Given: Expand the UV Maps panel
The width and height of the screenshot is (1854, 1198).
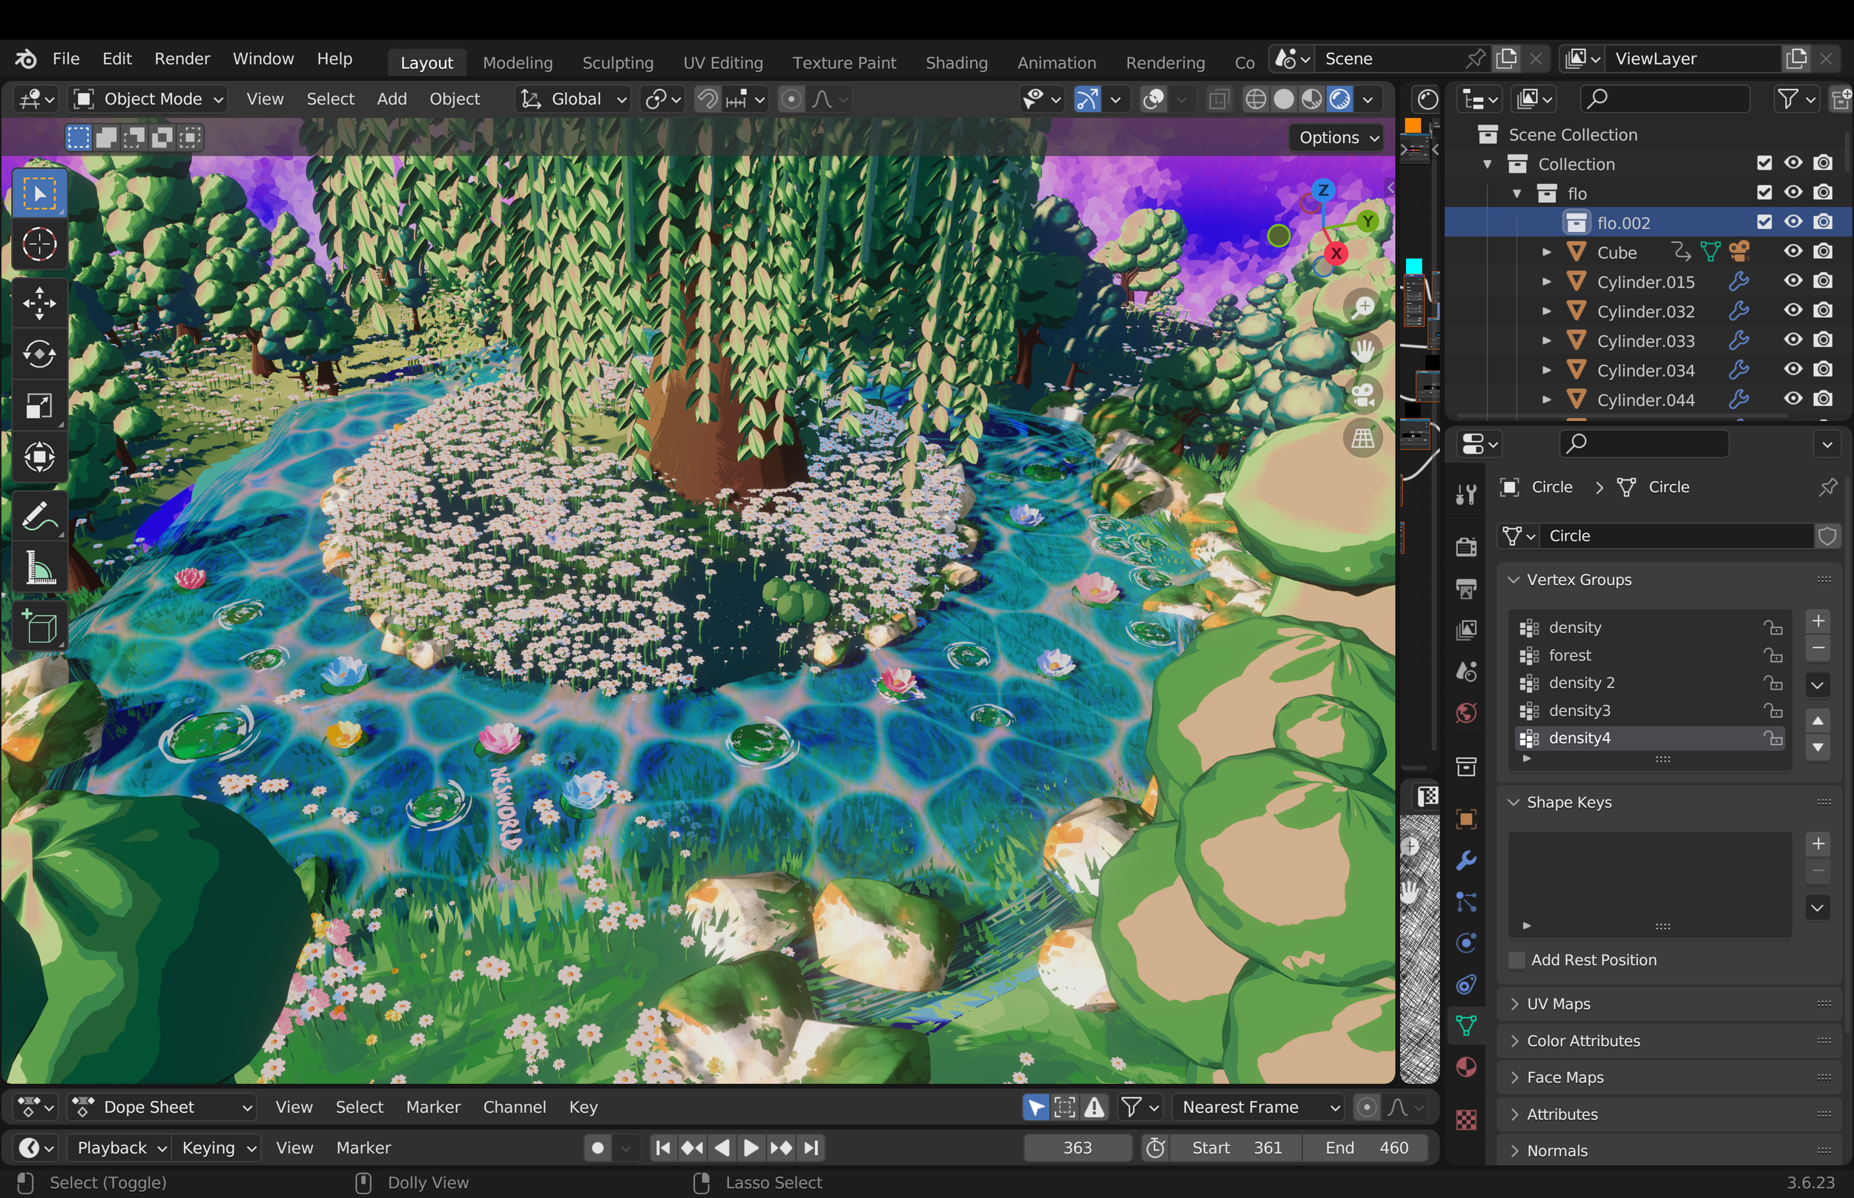Looking at the screenshot, I should 1558,1004.
